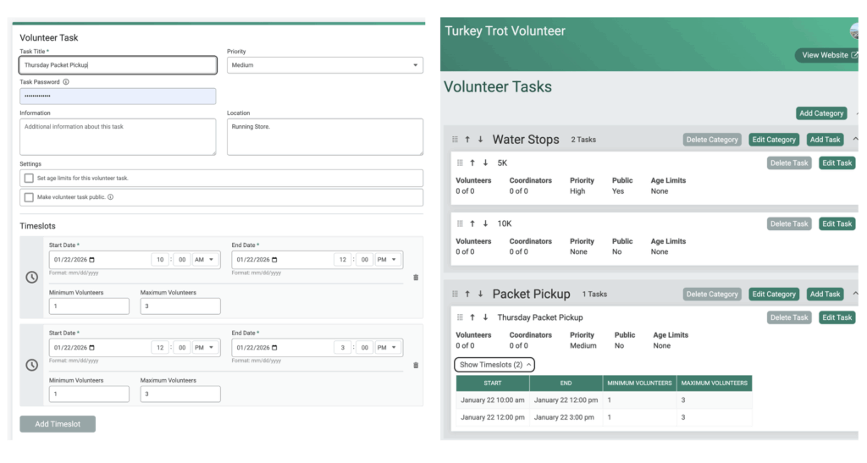This screenshot has height=463, width=867.
Task: Check the Make volunteer task public box
Action: point(30,197)
